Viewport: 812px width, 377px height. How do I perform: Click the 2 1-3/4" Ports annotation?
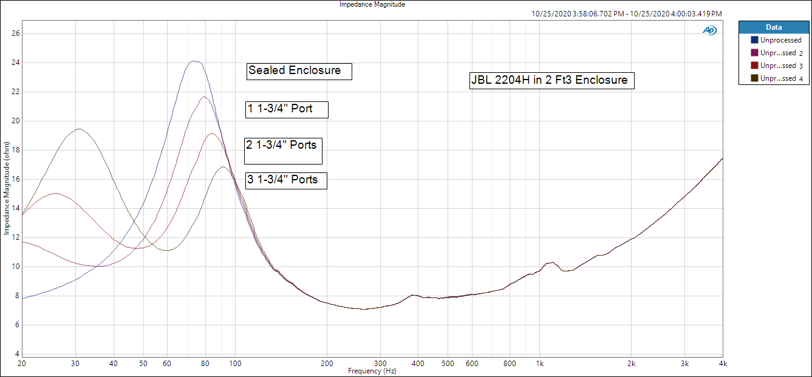point(283,151)
